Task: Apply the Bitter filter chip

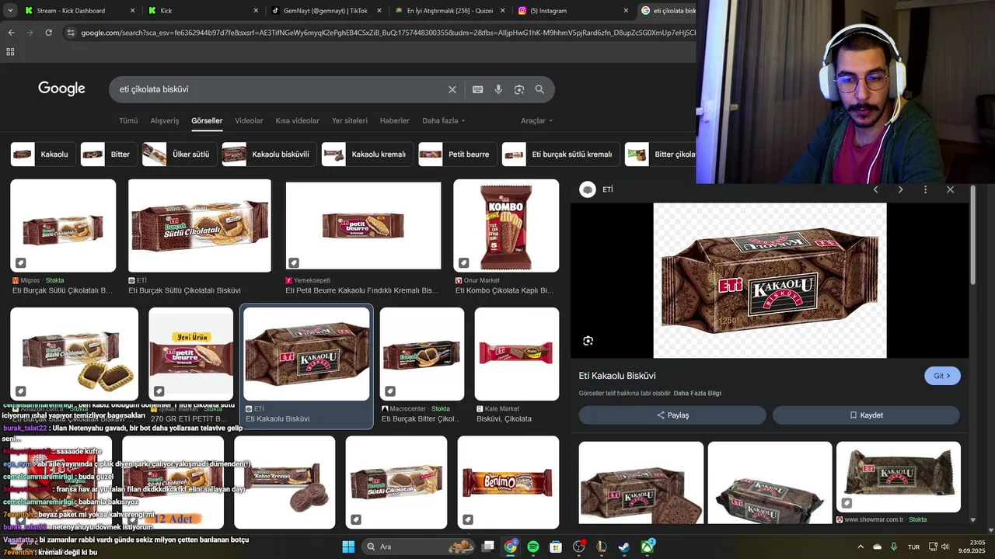Action: 109,155
